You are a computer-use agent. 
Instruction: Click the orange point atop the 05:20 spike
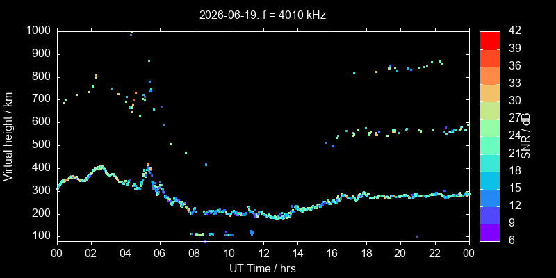[x=148, y=164]
